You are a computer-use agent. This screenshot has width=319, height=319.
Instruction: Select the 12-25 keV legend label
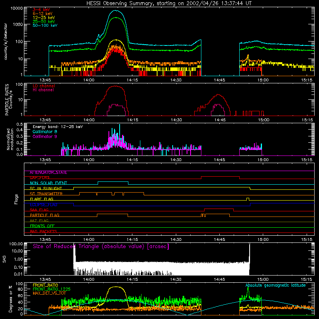[44, 18]
